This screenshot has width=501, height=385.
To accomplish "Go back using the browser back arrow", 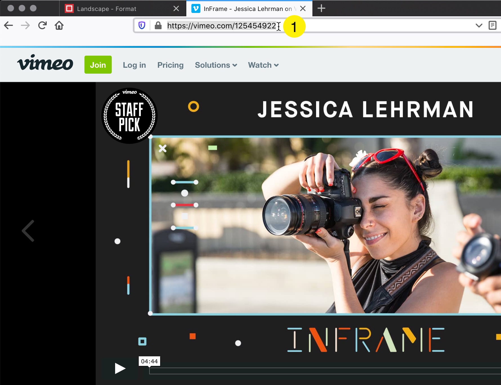I will coord(8,26).
